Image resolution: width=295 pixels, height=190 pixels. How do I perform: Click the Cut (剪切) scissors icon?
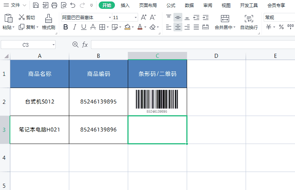(x=22, y=17)
